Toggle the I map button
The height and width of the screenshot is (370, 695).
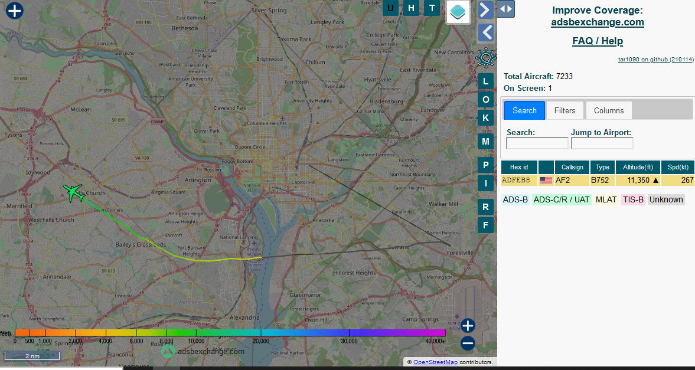point(486,184)
